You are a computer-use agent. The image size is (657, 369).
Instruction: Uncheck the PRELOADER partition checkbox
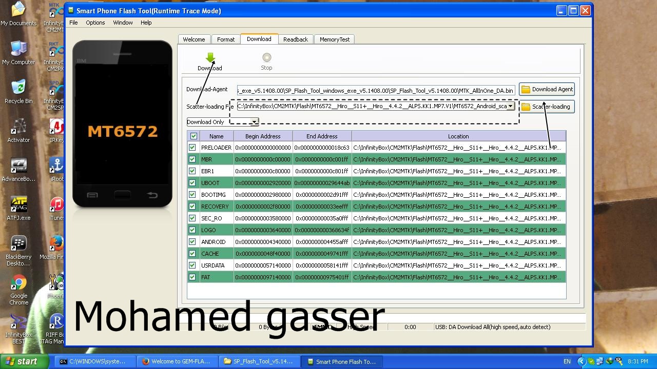pyautogui.click(x=192, y=148)
